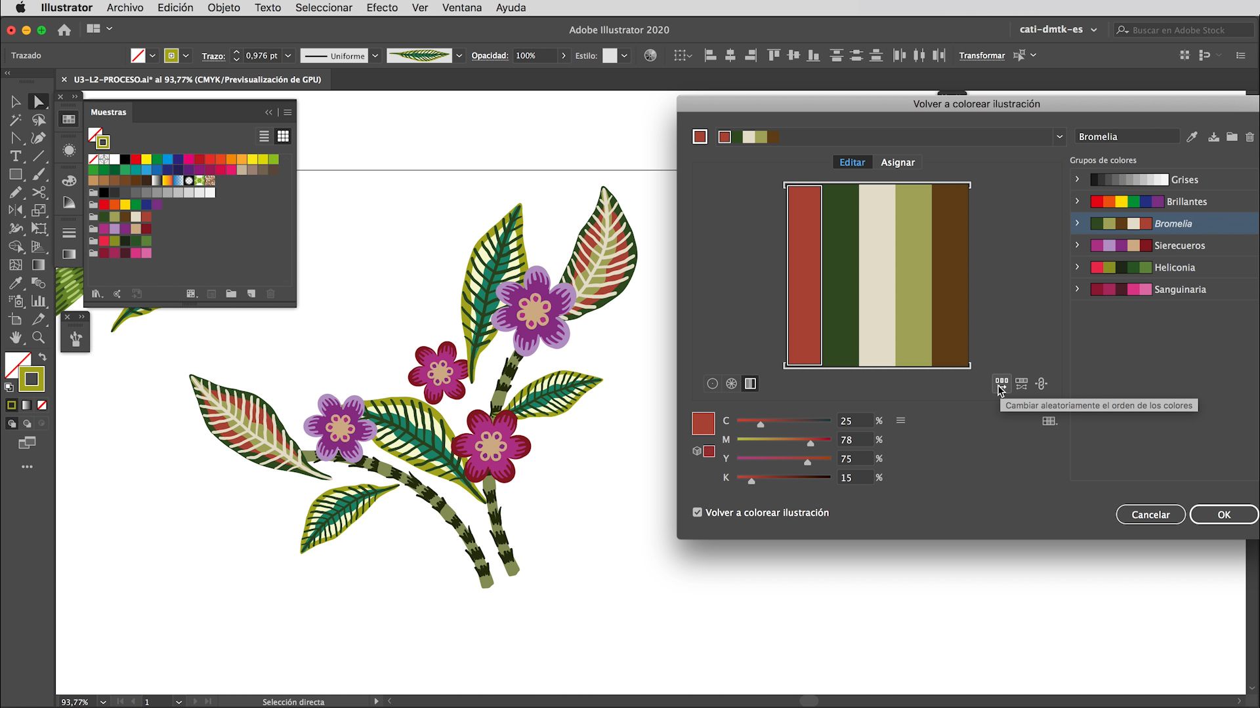Click the 'Cambiar aleatoriamente el orden de los colores' icon
The width and height of the screenshot is (1260, 708).
pyautogui.click(x=1002, y=383)
